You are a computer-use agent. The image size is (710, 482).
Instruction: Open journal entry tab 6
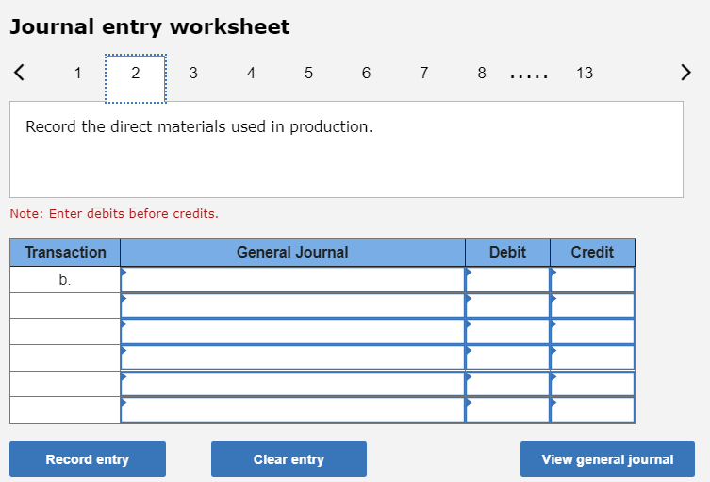click(x=367, y=73)
